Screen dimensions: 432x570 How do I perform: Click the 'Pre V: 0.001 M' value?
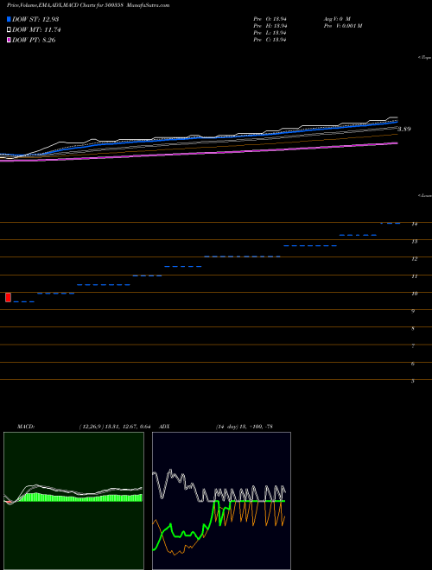pos(343,26)
